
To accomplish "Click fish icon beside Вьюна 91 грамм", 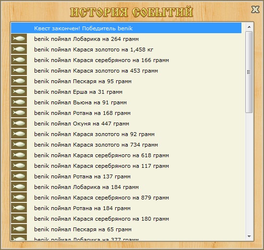I will pos(19,102).
